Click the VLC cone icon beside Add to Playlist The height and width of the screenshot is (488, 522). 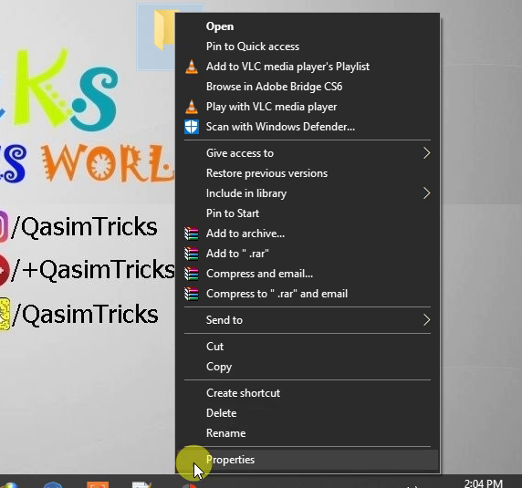pyautogui.click(x=192, y=67)
